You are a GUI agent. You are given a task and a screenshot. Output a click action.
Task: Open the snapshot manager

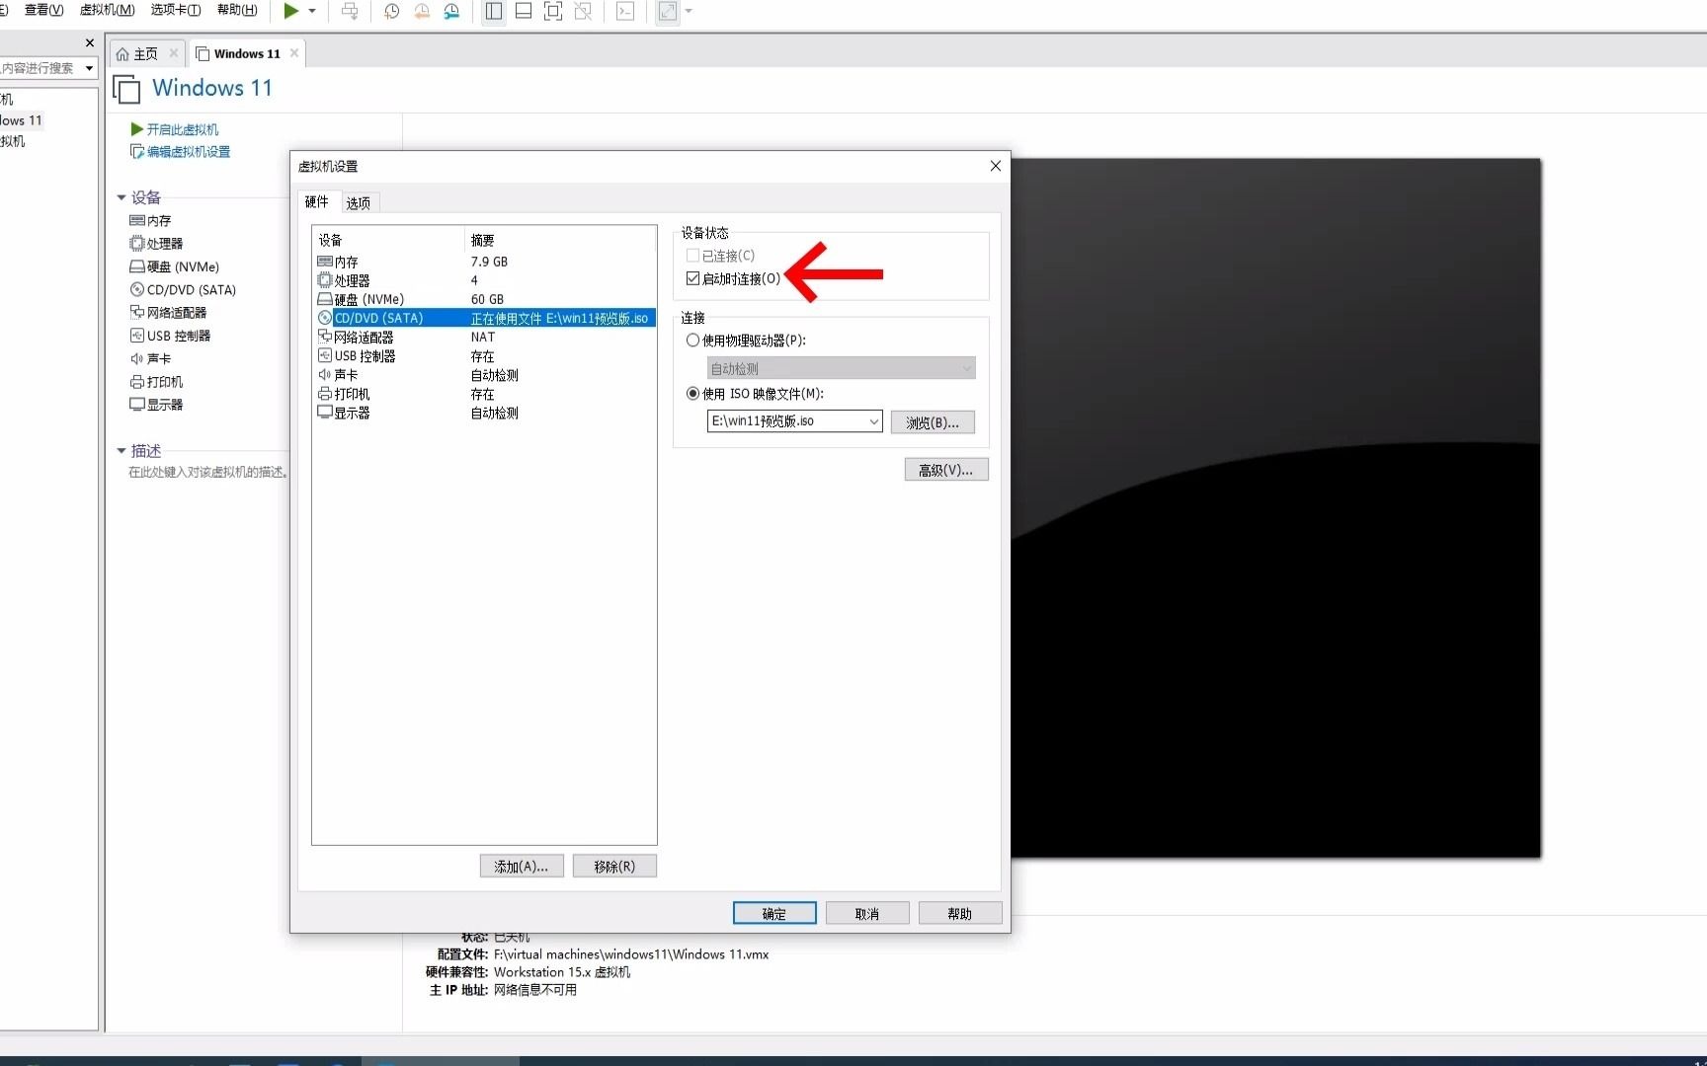click(x=451, y=12)
